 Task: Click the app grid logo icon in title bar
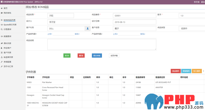point(2,2)
